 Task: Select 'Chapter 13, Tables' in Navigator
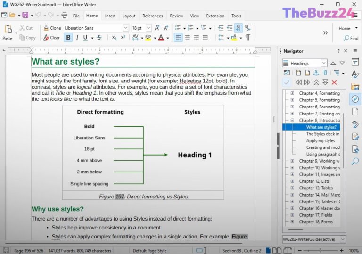pos(316,188)
